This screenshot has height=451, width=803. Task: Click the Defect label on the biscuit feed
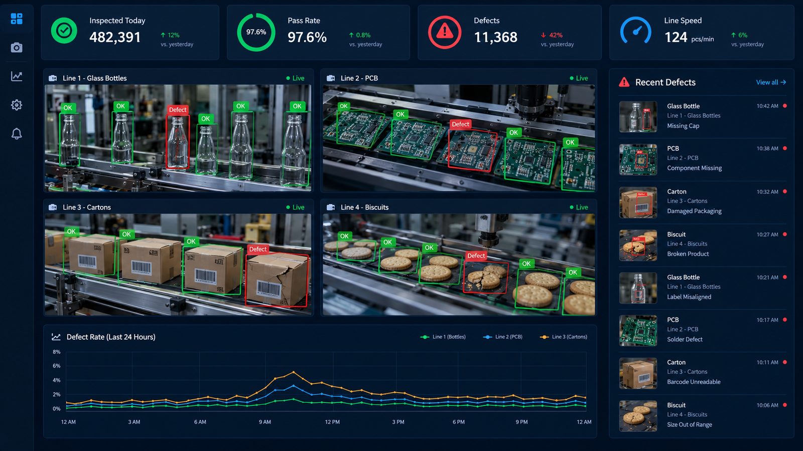[x=476, y=256]
